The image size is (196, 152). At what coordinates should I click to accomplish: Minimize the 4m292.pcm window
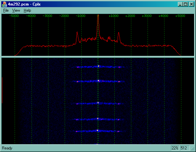point(180,4)
